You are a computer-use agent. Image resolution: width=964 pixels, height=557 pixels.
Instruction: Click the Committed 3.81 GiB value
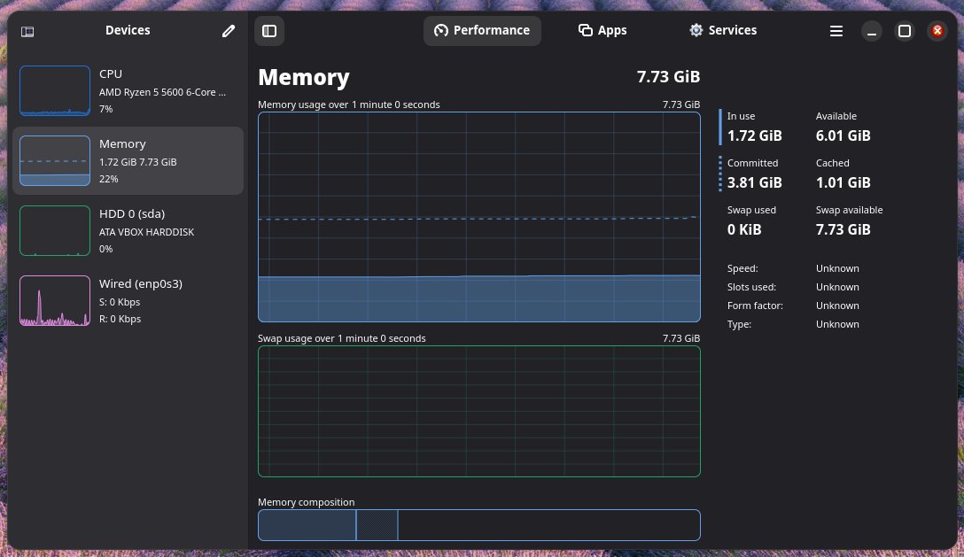point(754,182)
